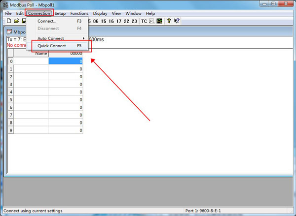Viewport: 296px width, 216px height.
Task: Click the 00000 column header
Action: [66, 53]
